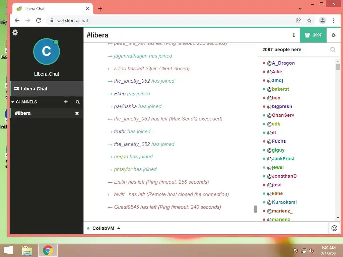Click nick jagannatharjun in join message
The height and width of the screenshot is (257, 343).
(x=131, y=56)
